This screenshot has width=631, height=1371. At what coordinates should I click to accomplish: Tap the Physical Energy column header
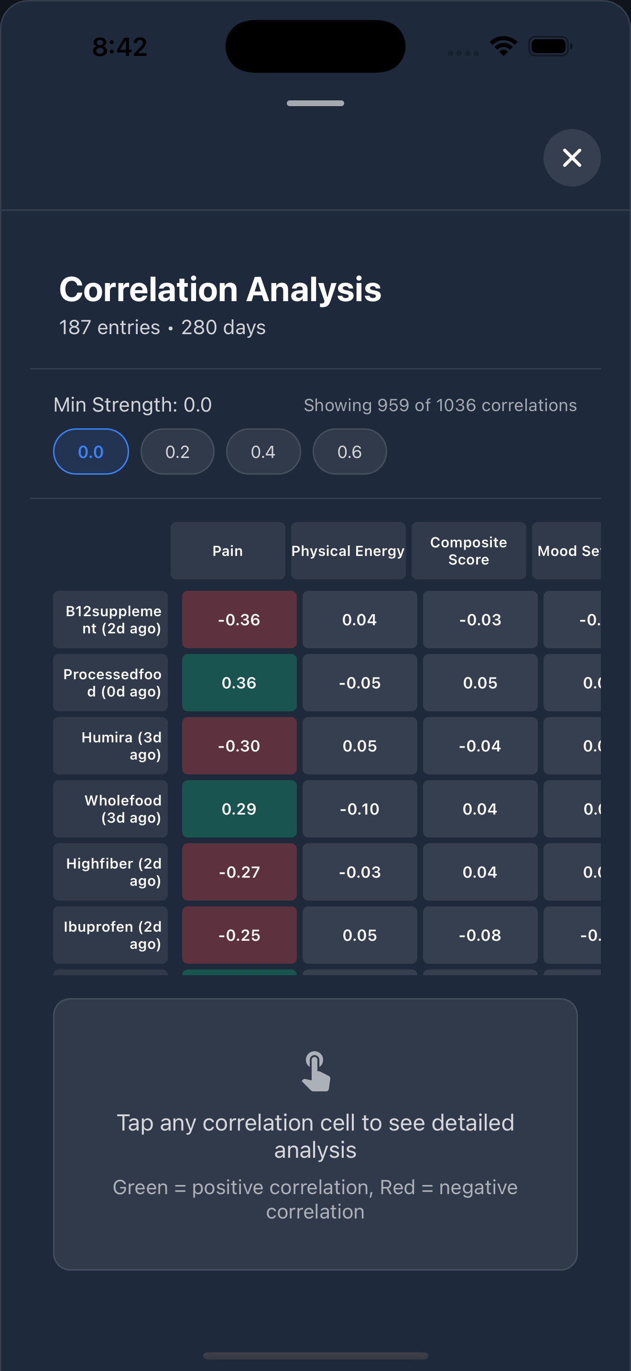pyautogui.click(x=348, y=550)
